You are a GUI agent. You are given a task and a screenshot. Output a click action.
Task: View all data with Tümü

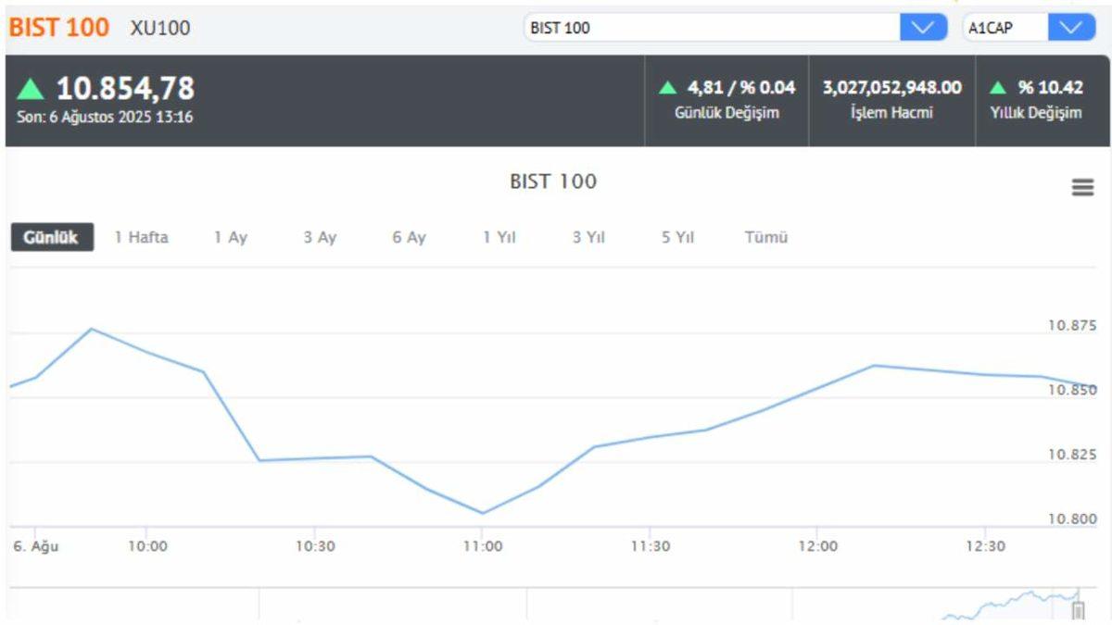point(766,237)
